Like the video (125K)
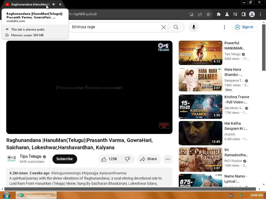This screenshot has width=266, height=199. click(109, 159)
